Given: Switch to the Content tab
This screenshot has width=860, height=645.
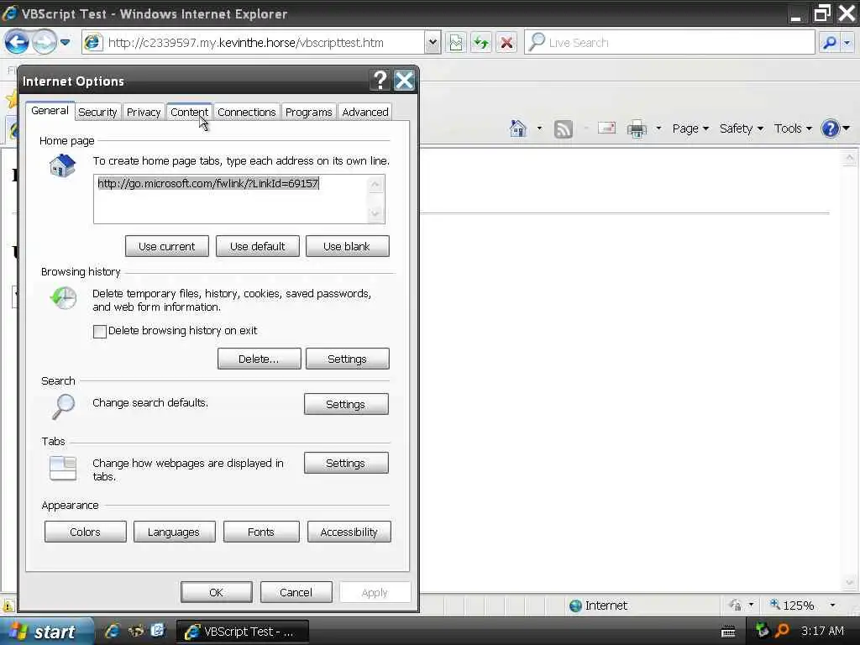Looking at the screenshot, I should coord(189,112).
